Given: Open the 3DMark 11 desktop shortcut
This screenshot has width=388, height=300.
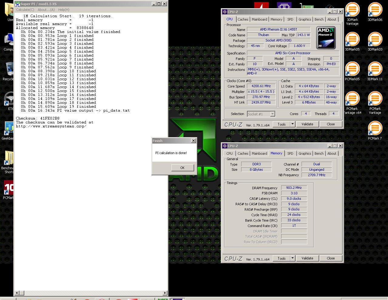Looking at the screenshot, I should (x=375, y=71).
